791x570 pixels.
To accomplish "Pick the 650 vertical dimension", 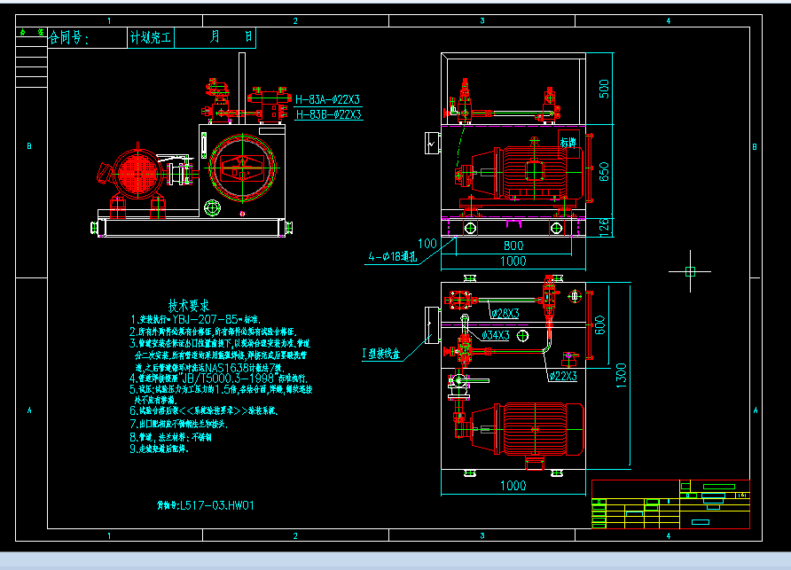I will (603, 172).
